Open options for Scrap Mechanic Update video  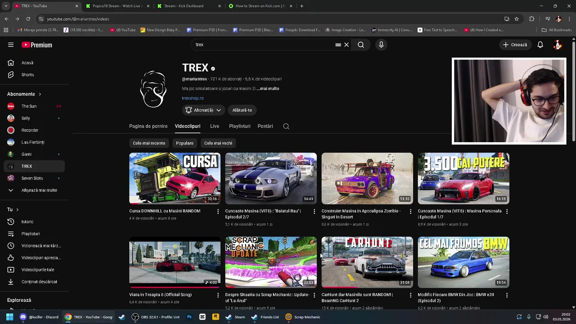pos(315,295)
